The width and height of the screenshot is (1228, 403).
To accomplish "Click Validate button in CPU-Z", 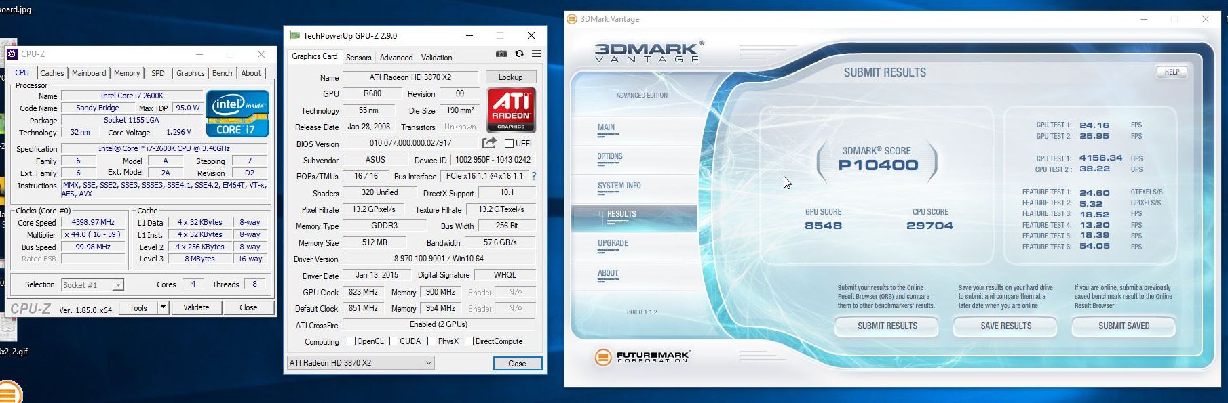I will [196, 307].
